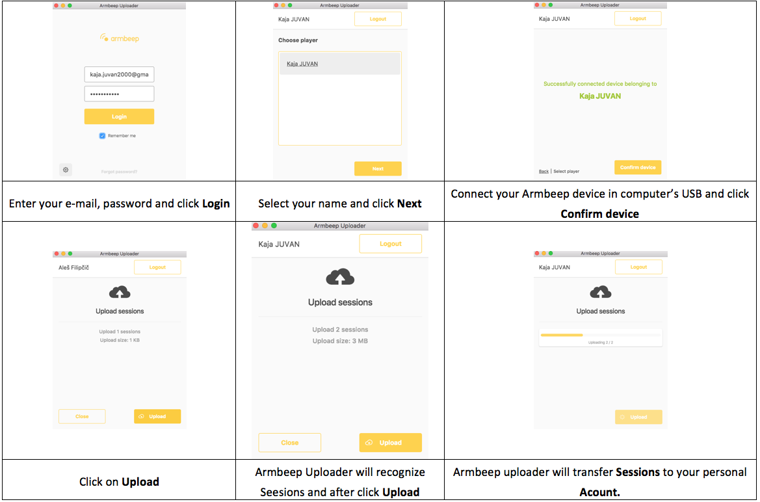The image size is (760, 502).
Task: Click Close in the Upload 2 sessions window
Action: 289,442
